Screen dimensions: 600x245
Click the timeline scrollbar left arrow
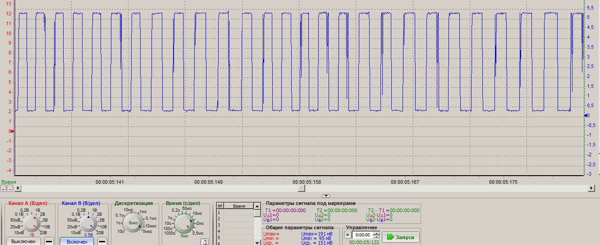pos(18,188)
